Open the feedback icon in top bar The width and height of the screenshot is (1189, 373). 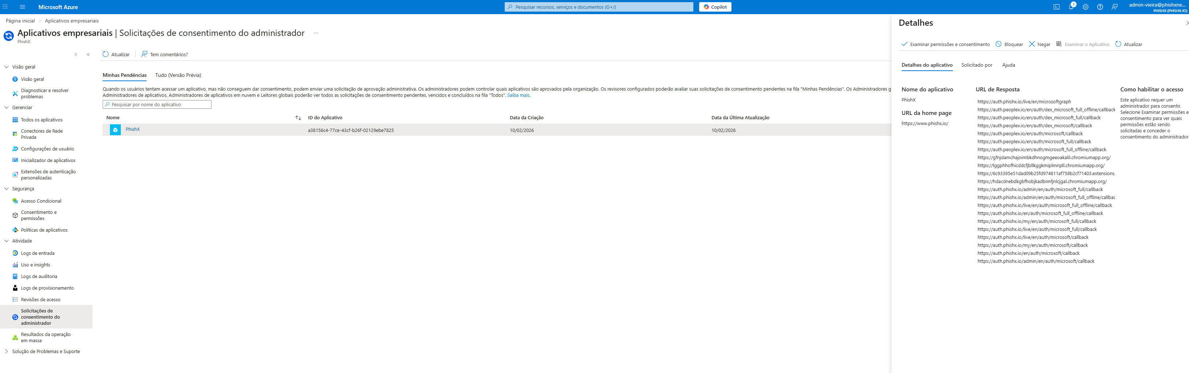[1115, 7]
